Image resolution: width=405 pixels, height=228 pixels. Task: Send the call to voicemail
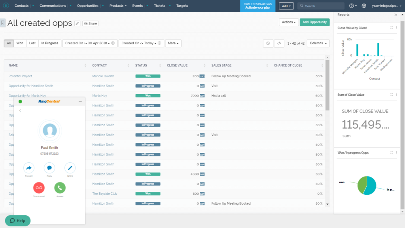click(39, 187)
